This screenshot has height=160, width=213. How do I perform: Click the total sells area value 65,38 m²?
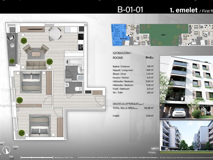coord(149,108)
